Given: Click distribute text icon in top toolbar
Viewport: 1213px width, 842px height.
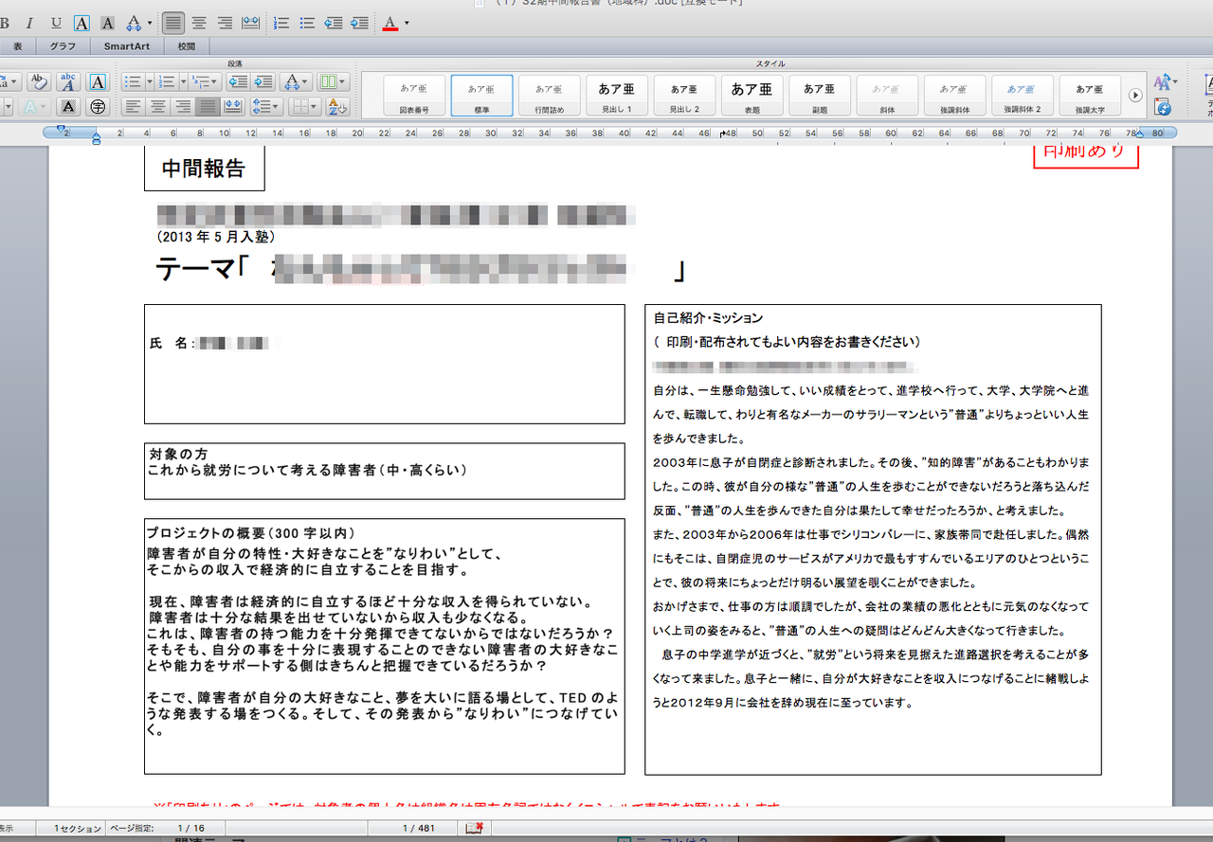Looking at the screenshot, I should [250, 23].
